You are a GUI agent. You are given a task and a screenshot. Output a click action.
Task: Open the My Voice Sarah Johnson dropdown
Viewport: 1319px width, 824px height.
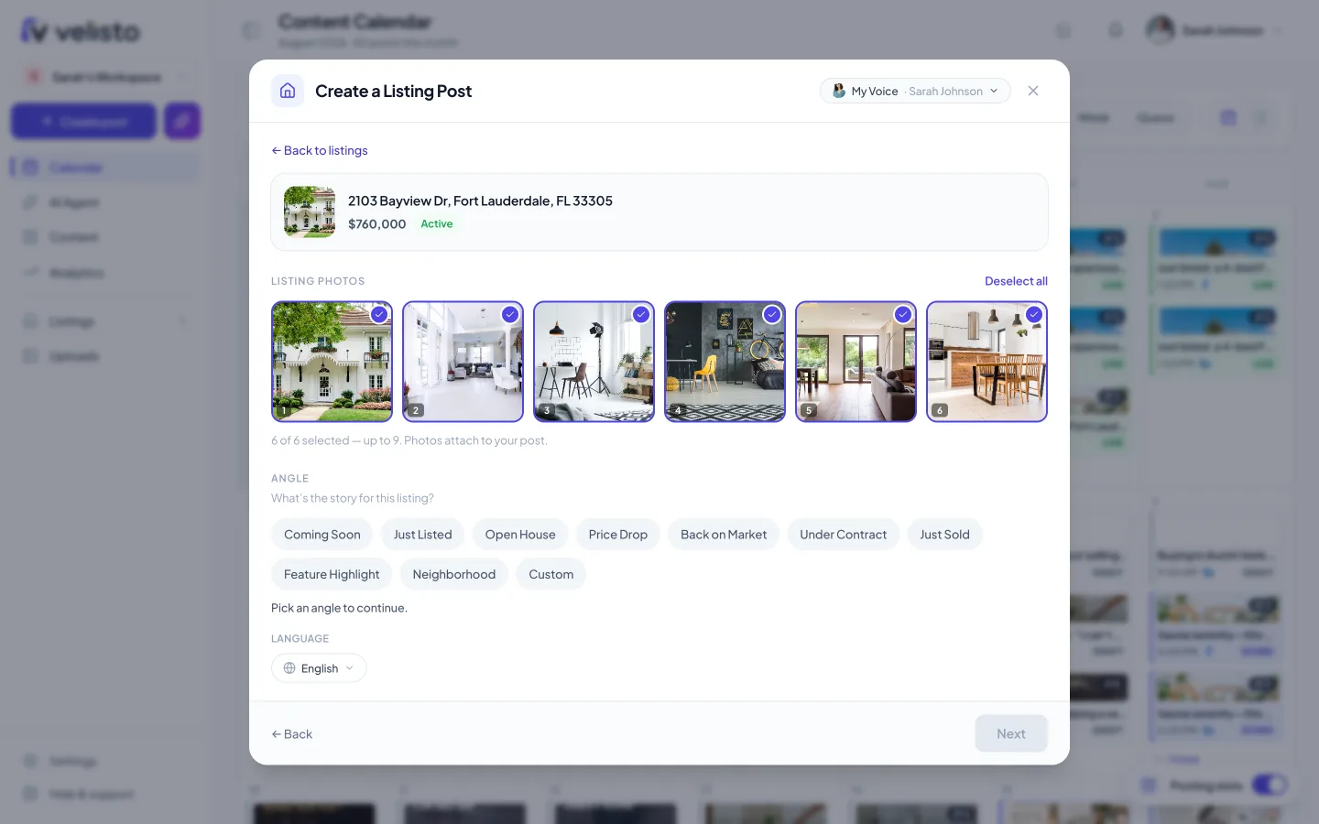[x=915, y=91]
